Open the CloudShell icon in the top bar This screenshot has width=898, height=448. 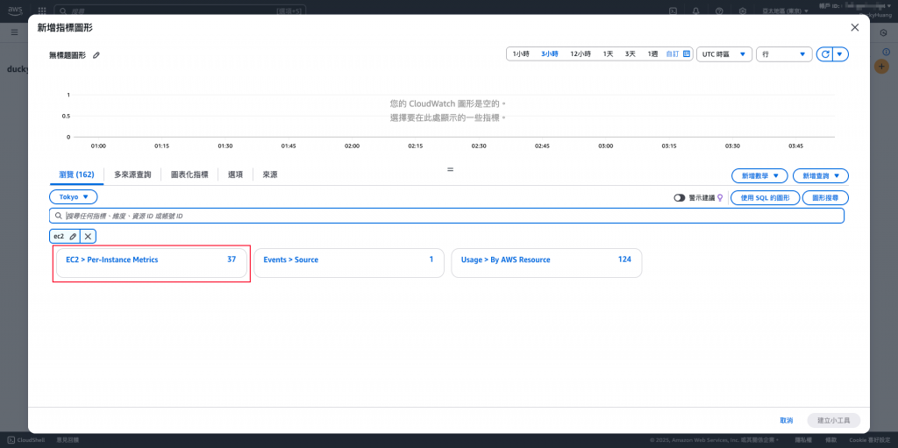[x=674, y=11]
